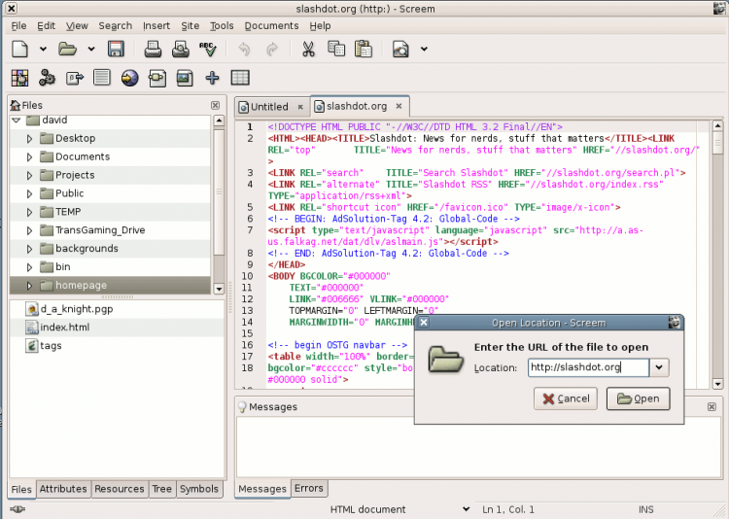Click the Insert table icon
Image resolution: width=729 pixels, height=519 pixels.
pos(240,78)
